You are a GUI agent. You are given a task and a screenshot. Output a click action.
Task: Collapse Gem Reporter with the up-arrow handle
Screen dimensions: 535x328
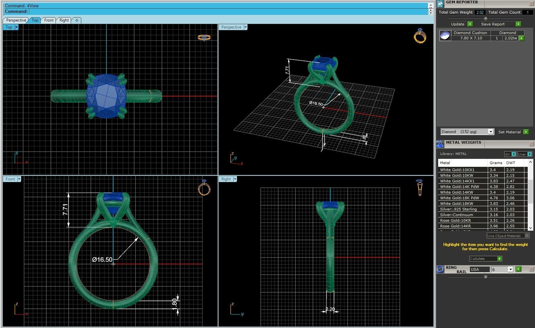(485, 19)
